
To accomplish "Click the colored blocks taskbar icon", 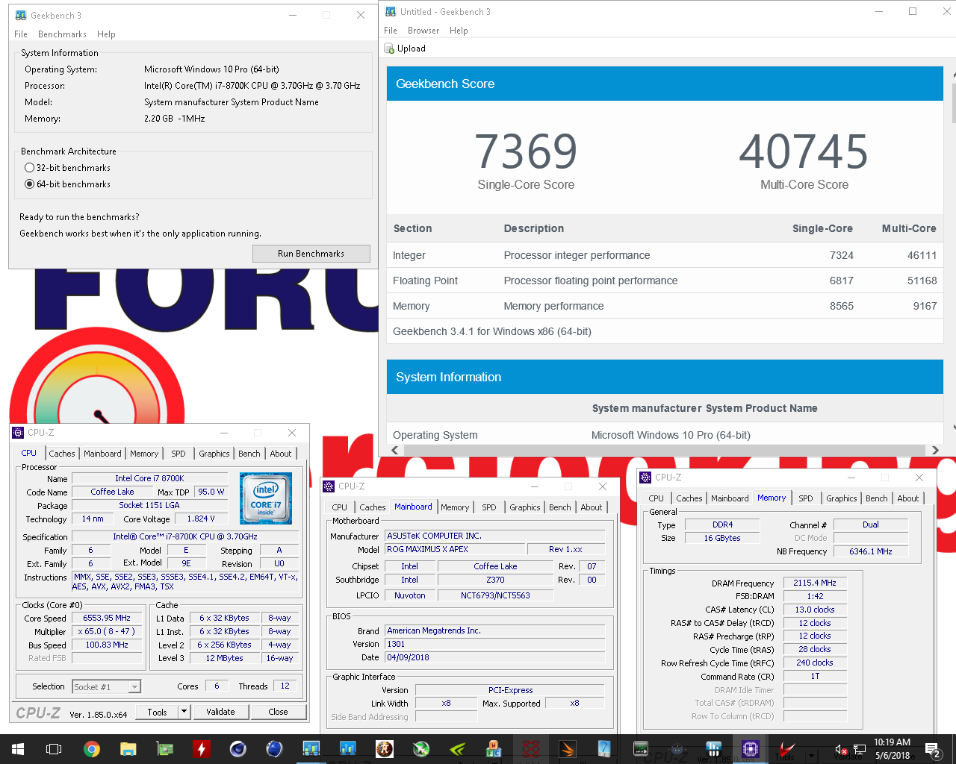I will (494, 749).
